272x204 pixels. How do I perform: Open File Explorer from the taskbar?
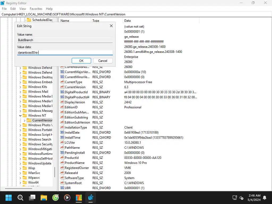(x=44, y=198)
